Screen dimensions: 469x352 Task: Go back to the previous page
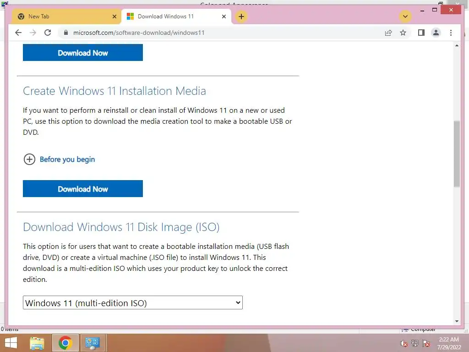pos(18,33)
